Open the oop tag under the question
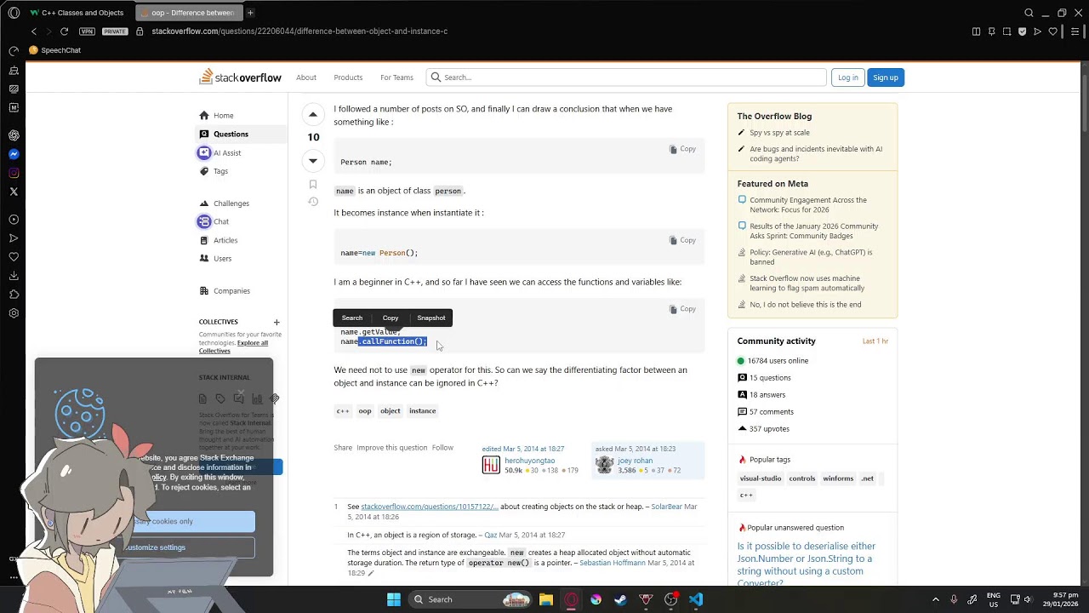1089x613 pixels. (365, 410)
